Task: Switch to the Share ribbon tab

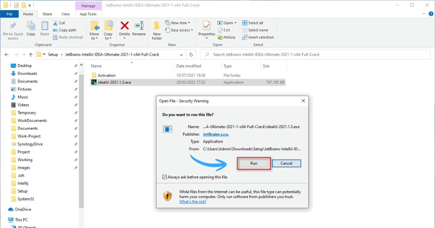Action: (x=47, y=14)
